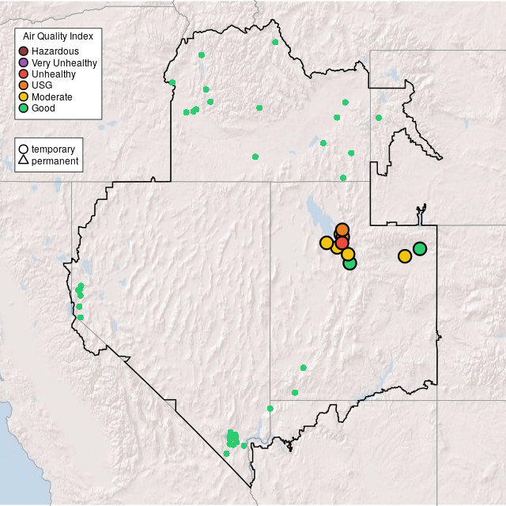The image size is (506, 506).
Task: Select the isolated large yellow marker to the east
Action: [405, 256]
